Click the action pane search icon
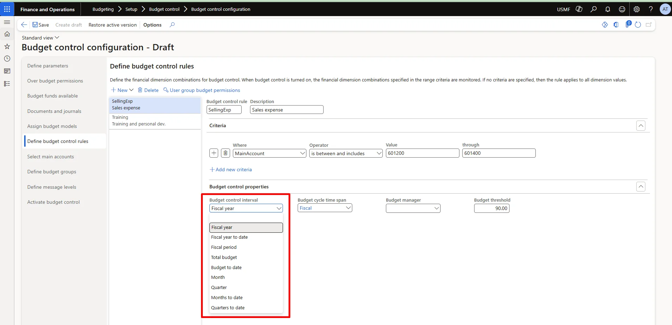The width and height of the screenshot is (672, 325). tap(172, 24)
